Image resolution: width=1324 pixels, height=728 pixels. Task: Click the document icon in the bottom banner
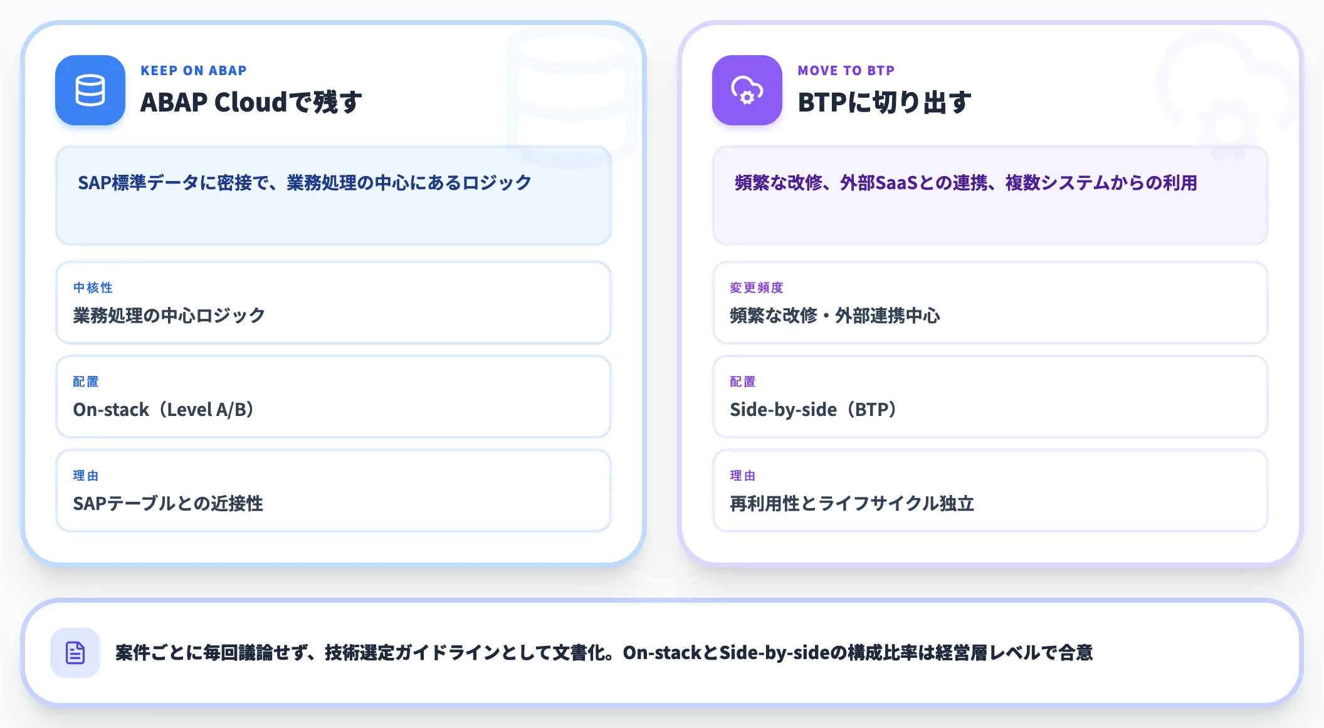pos(75,653)
